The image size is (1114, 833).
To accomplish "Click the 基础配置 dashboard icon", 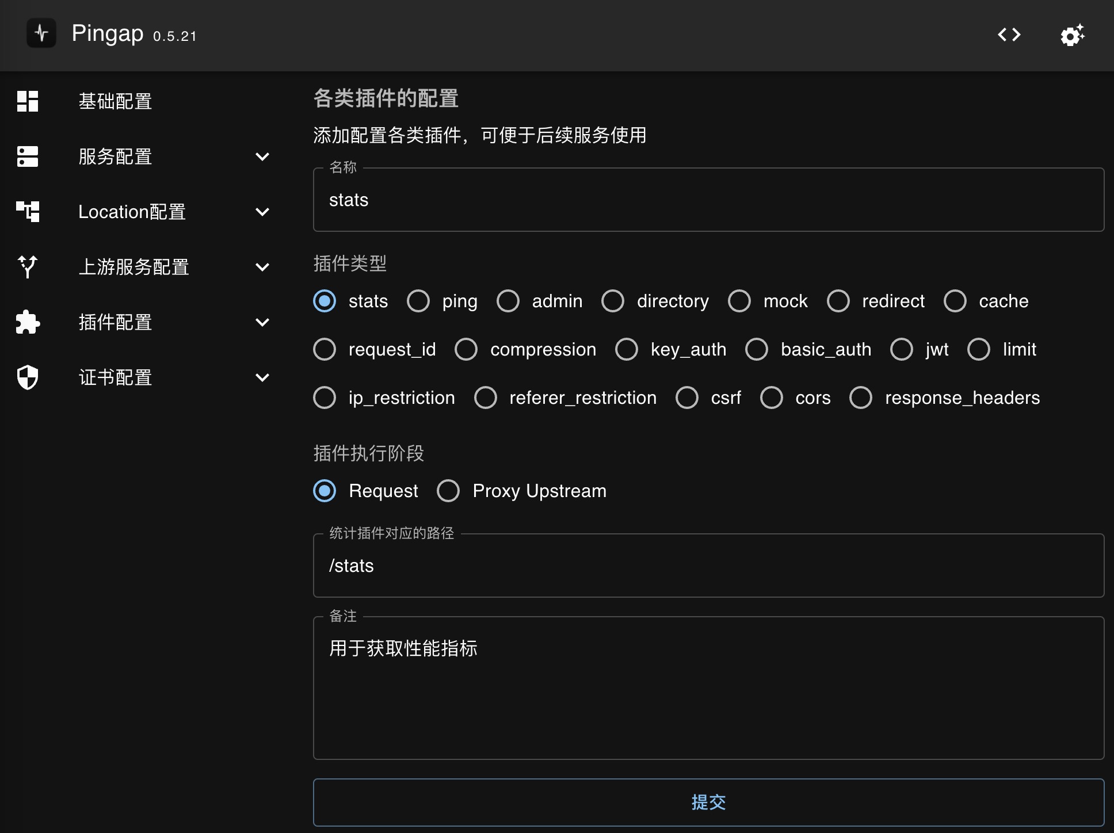I will click(x=28, y=101).
